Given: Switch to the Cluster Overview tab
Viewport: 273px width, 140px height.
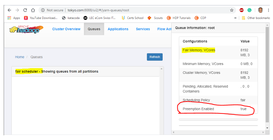Looking at the screenshot, I should point(66,29).
